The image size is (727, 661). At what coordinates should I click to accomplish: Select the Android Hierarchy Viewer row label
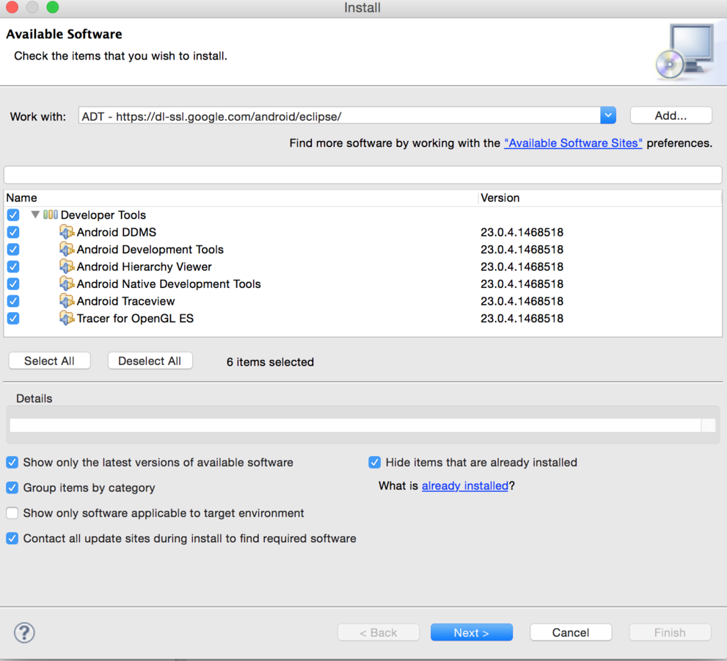[145, 267]
